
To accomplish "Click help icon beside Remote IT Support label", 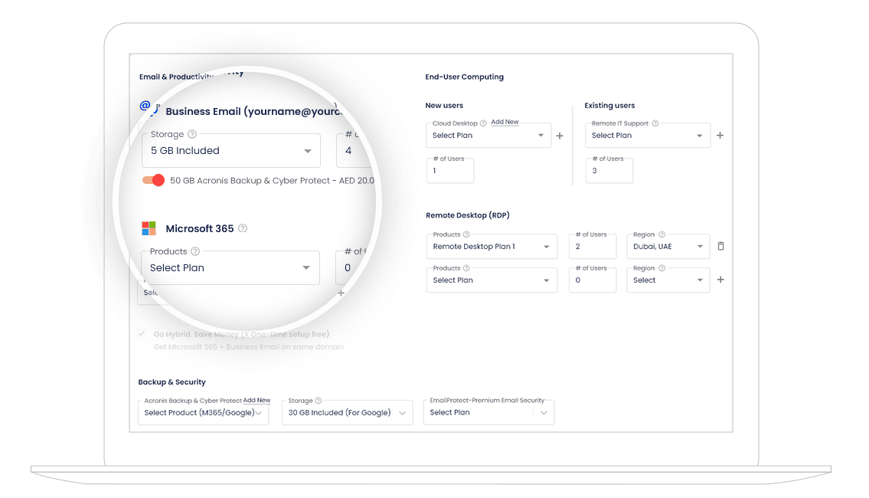I will (x=655, y=123).
